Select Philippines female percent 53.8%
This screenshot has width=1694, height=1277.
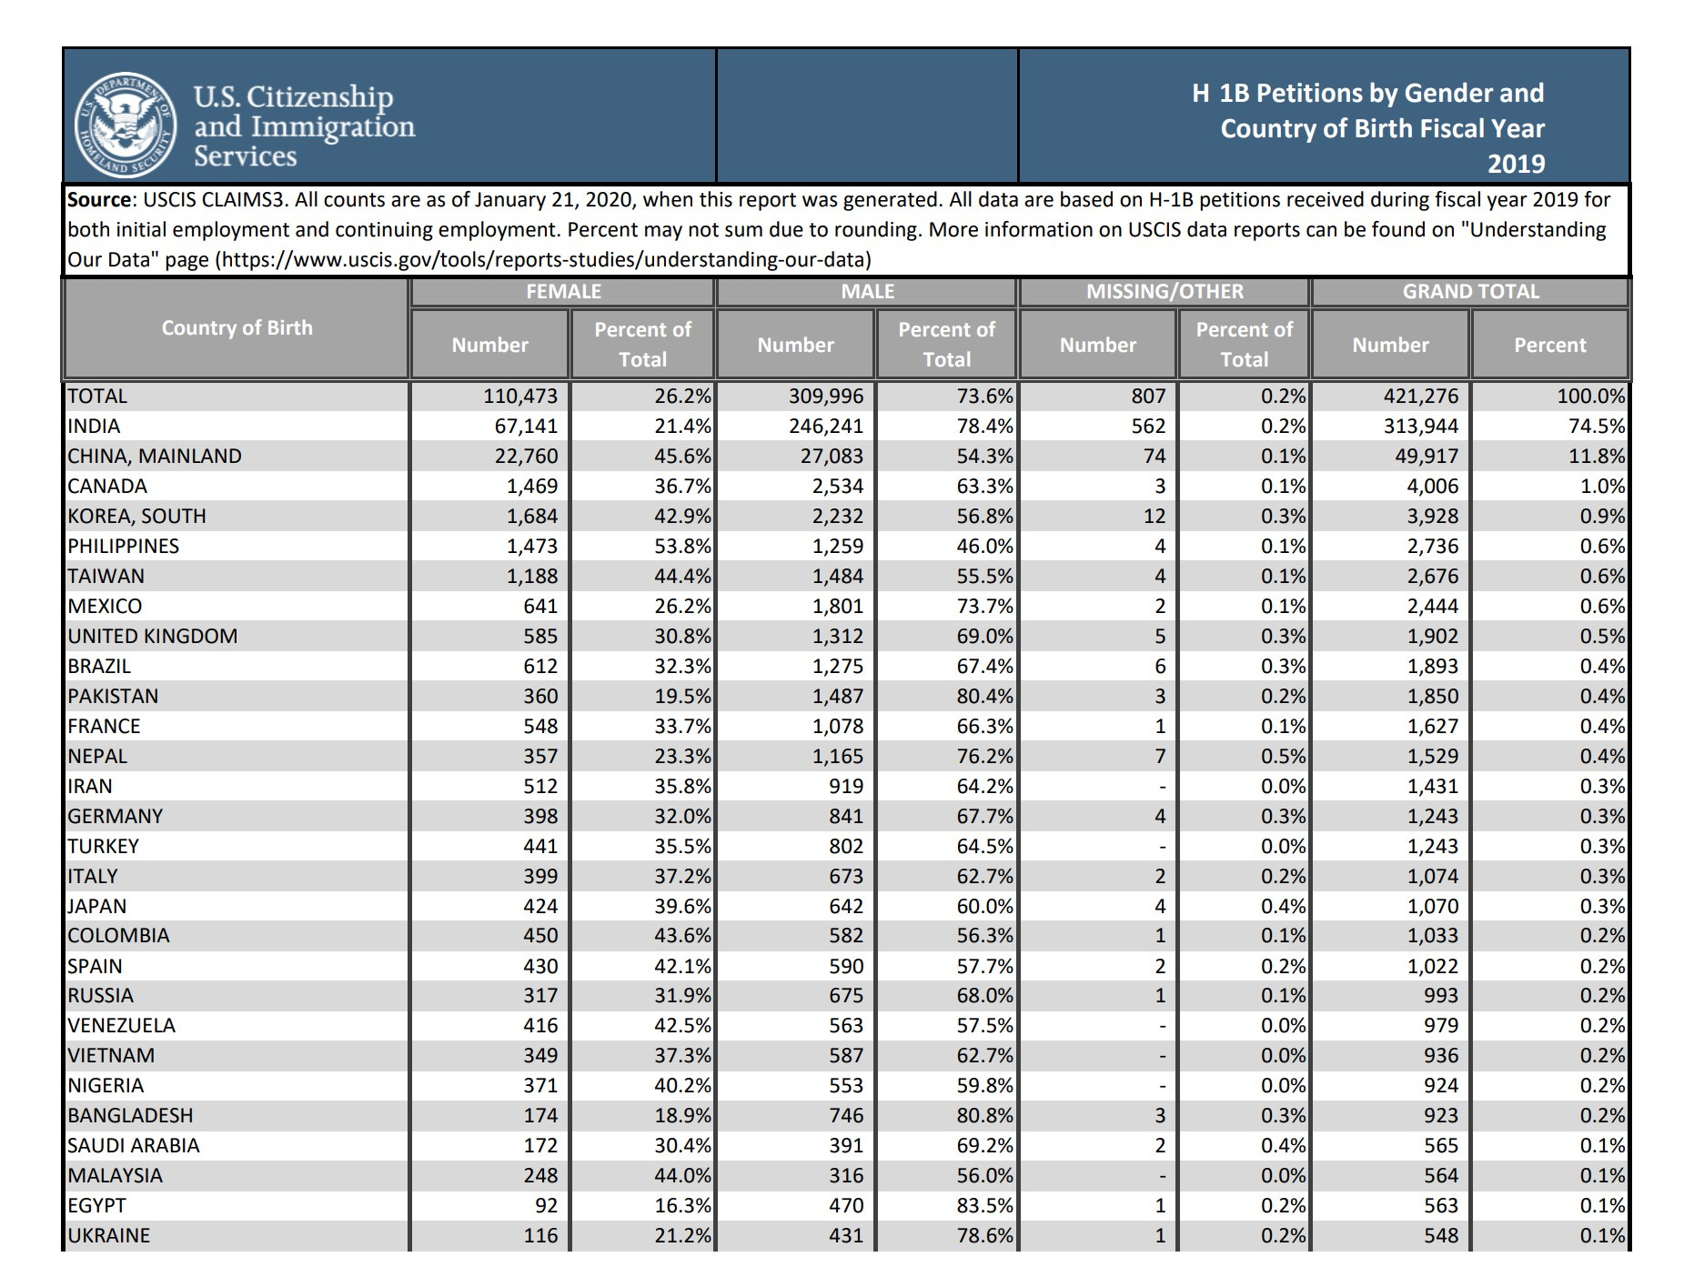(x=682, y=547)
